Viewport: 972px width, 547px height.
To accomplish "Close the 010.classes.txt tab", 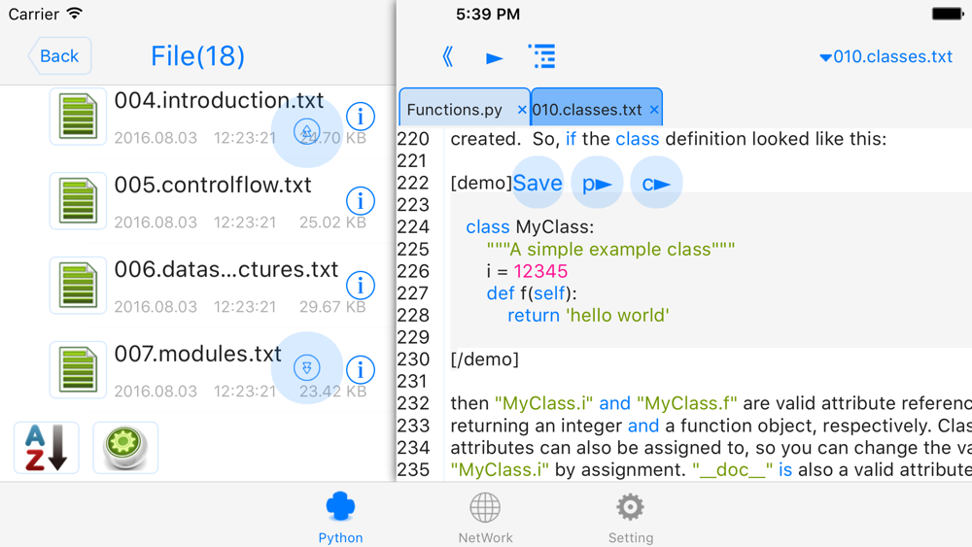I will (x=654, y=110).
